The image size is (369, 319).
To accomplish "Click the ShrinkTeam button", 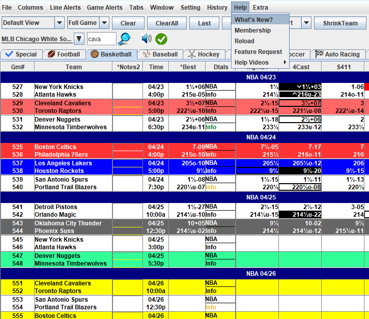I will pyautogui.click(x=340, y=23).
